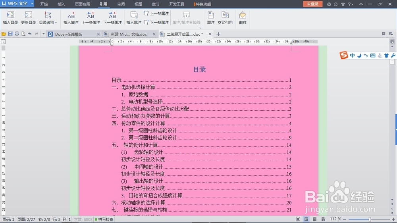Toggle 拼写检查 spell check in status bar

click(104, 219)
